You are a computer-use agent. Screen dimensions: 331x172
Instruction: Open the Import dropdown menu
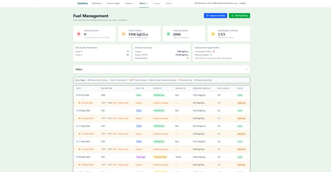[129, 3]
